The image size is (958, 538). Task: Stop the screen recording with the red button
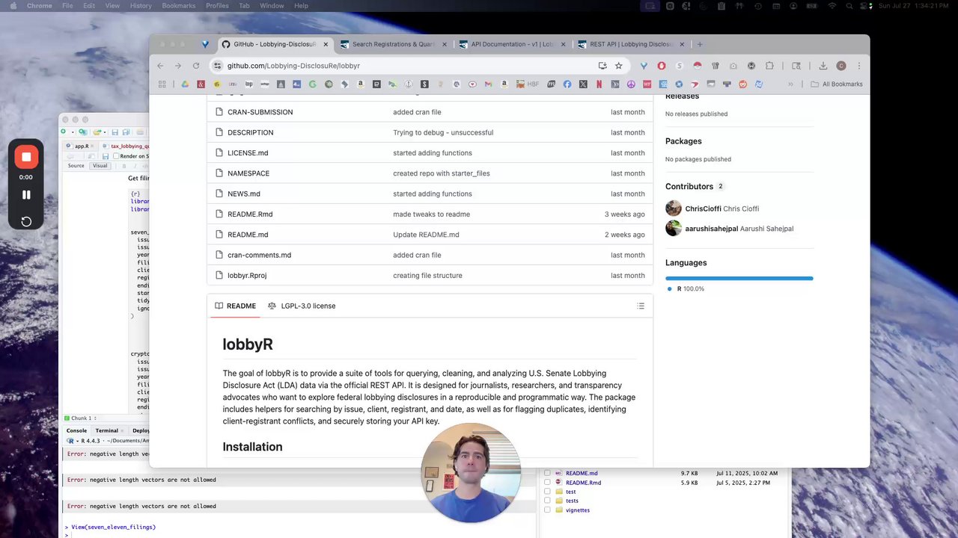coord(26,157)
